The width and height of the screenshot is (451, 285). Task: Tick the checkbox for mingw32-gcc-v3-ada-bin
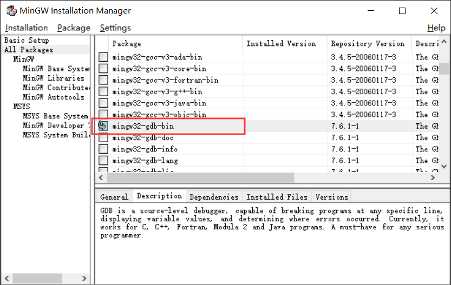click(x=103, y=57)
